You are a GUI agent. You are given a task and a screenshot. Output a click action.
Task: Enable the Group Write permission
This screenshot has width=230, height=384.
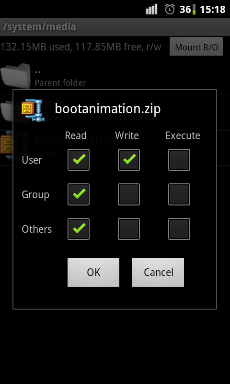click(129, 194)
